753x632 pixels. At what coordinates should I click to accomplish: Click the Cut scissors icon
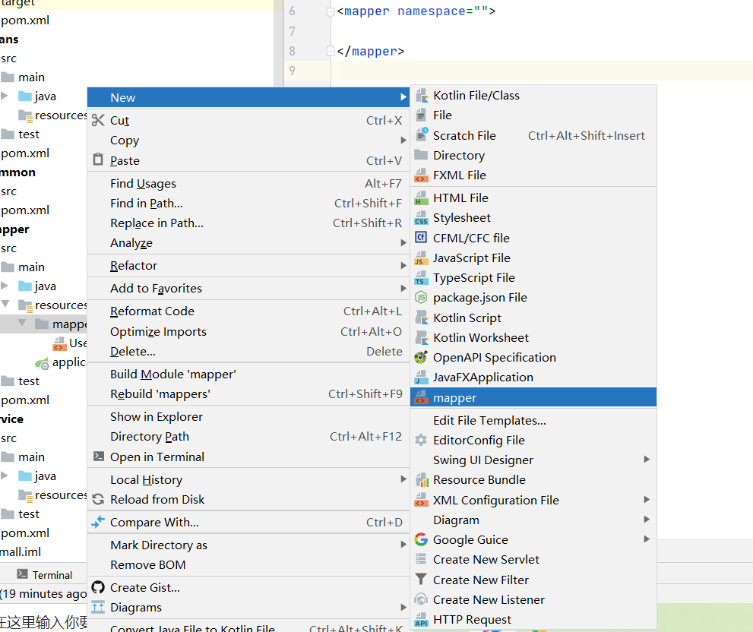98,120
